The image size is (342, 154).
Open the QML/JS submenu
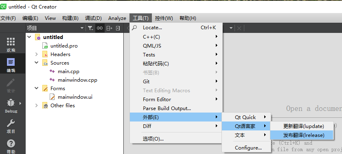point(176,46)
